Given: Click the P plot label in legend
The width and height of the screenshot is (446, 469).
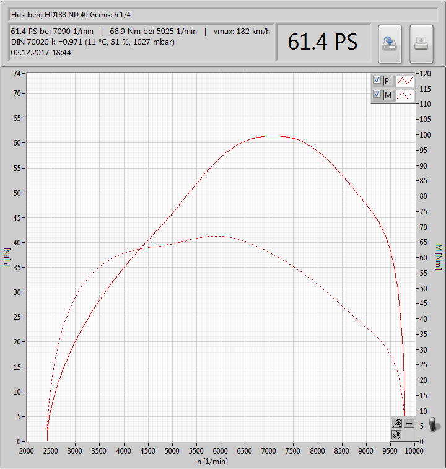Looking at the screenshot, I should (x=387, y=81).
